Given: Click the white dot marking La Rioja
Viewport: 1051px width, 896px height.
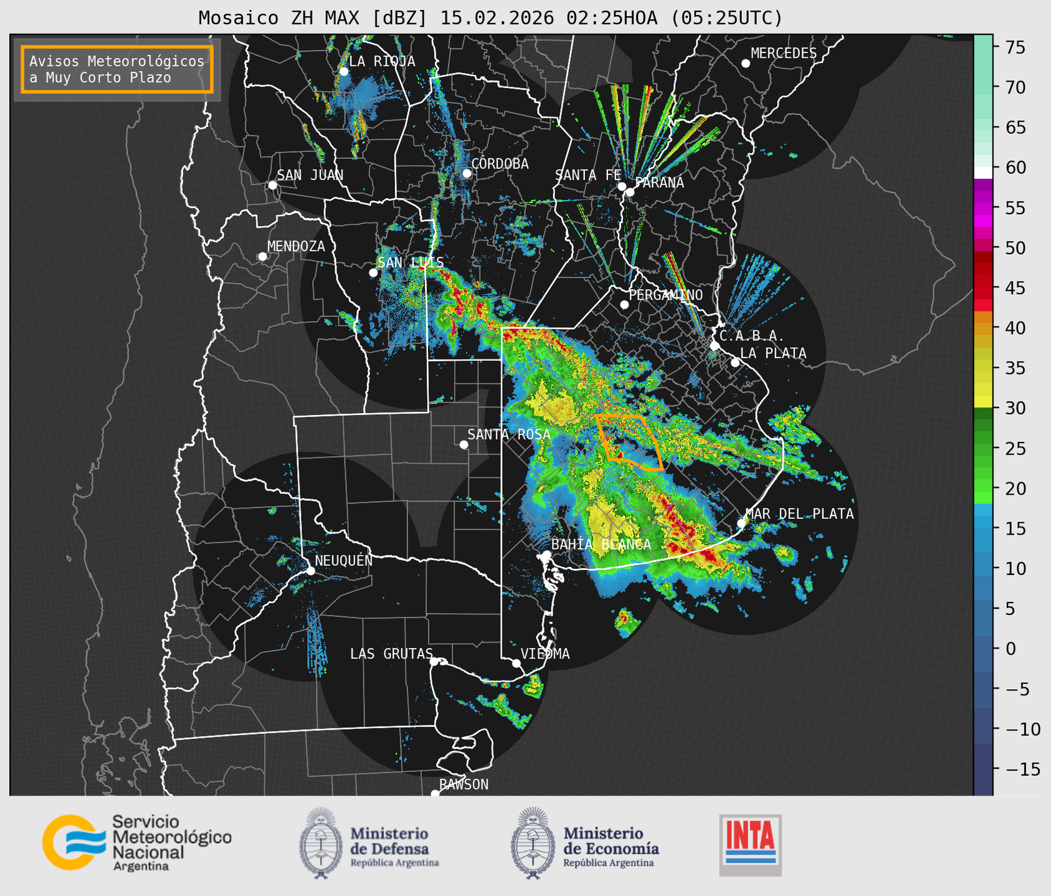Looking at the screenshot, I should [343, 72].
